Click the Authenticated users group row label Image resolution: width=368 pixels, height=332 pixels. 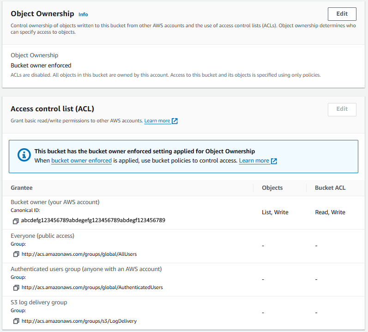(86, 269)
